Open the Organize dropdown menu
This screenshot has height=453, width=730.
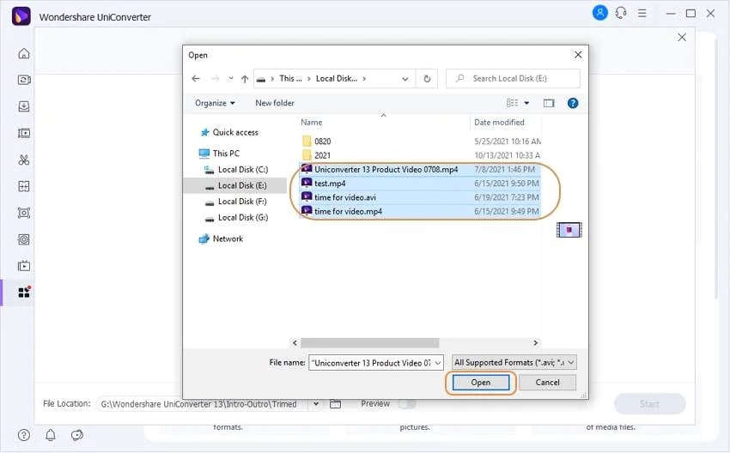(x=215, y=103)
